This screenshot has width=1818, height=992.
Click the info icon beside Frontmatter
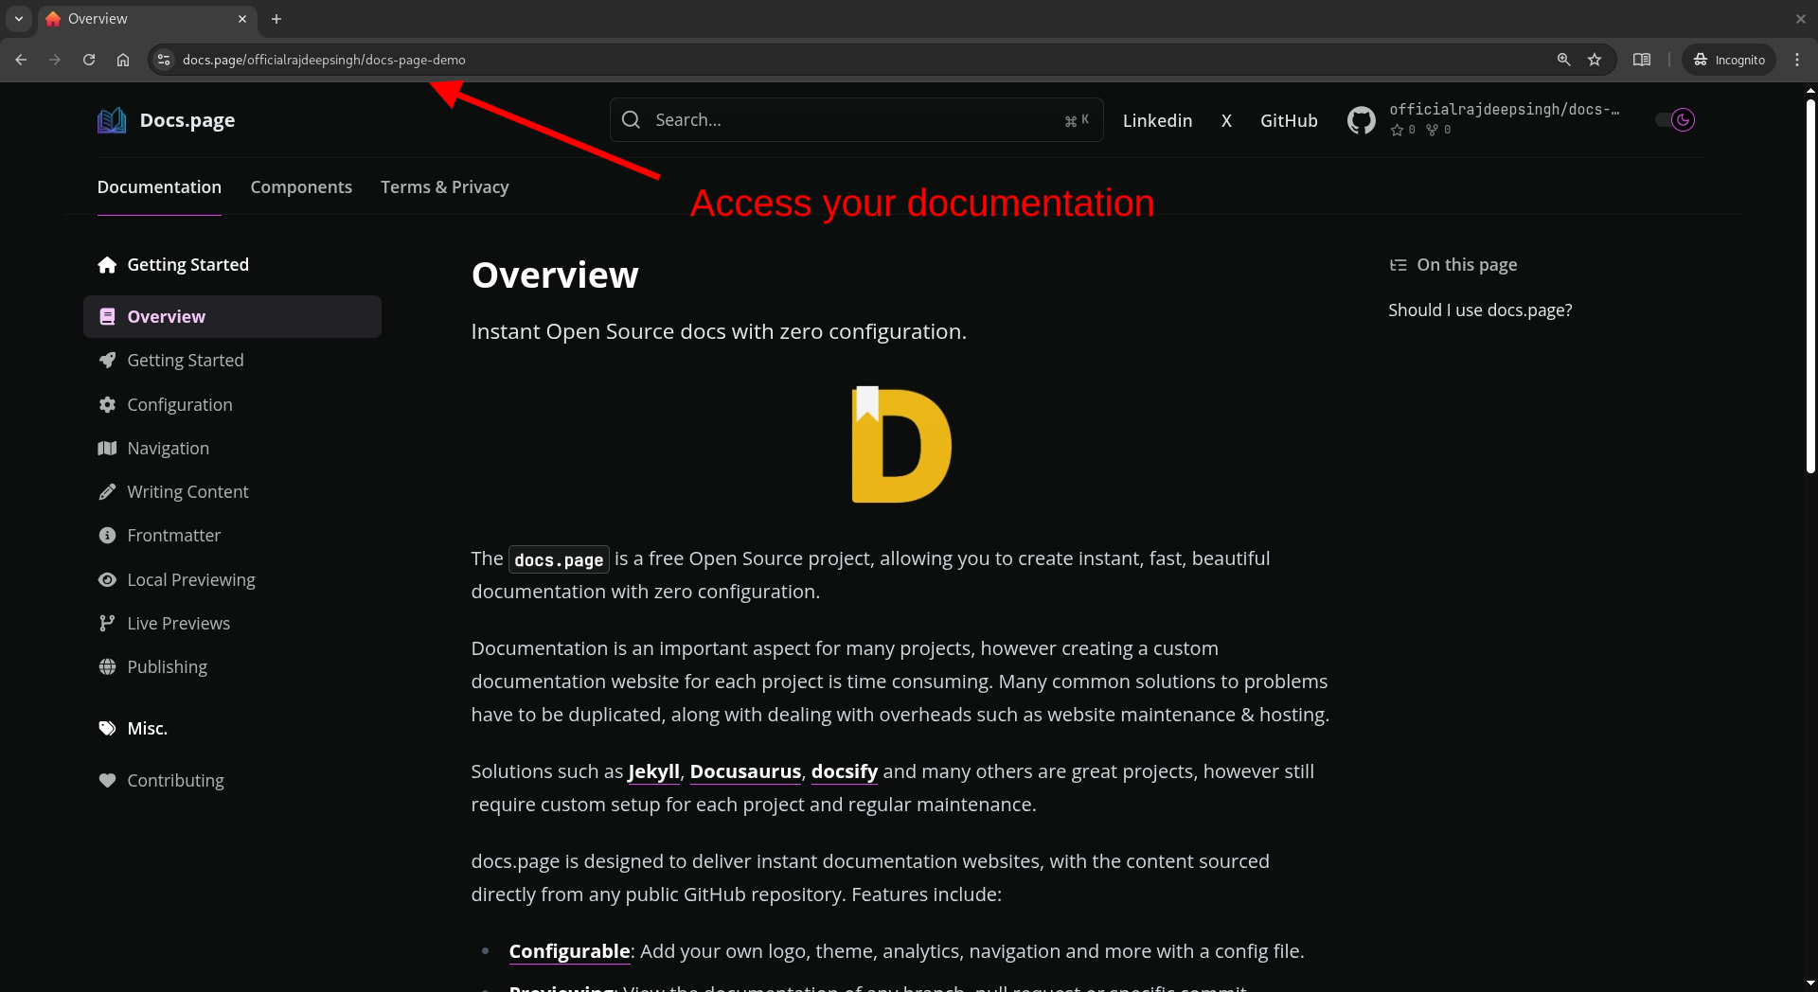(x=108, y=536)
